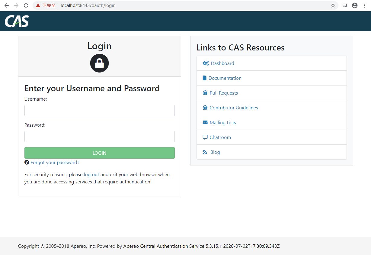Click the 'Username:' label
371x255 pixels.
(x=36, y=99)
